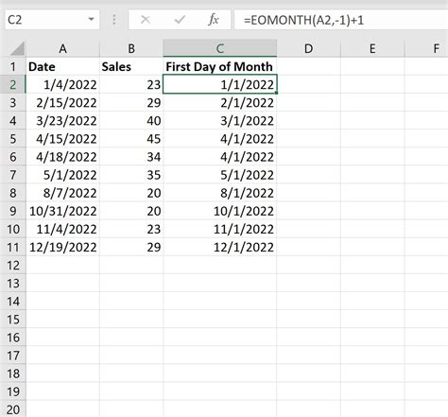This screenshot has height=417, width=448.
Task: Select row 12 header
Action: [13, 265]
